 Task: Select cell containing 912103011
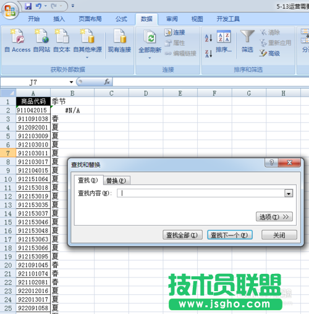click(33, 153)
